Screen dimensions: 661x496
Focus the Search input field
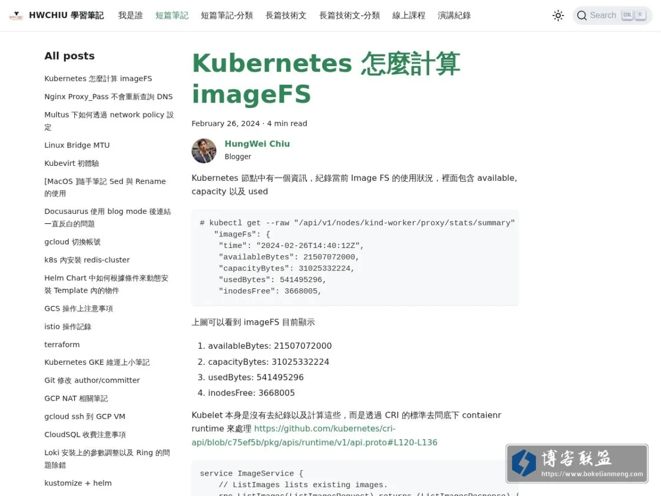point(613,15)
